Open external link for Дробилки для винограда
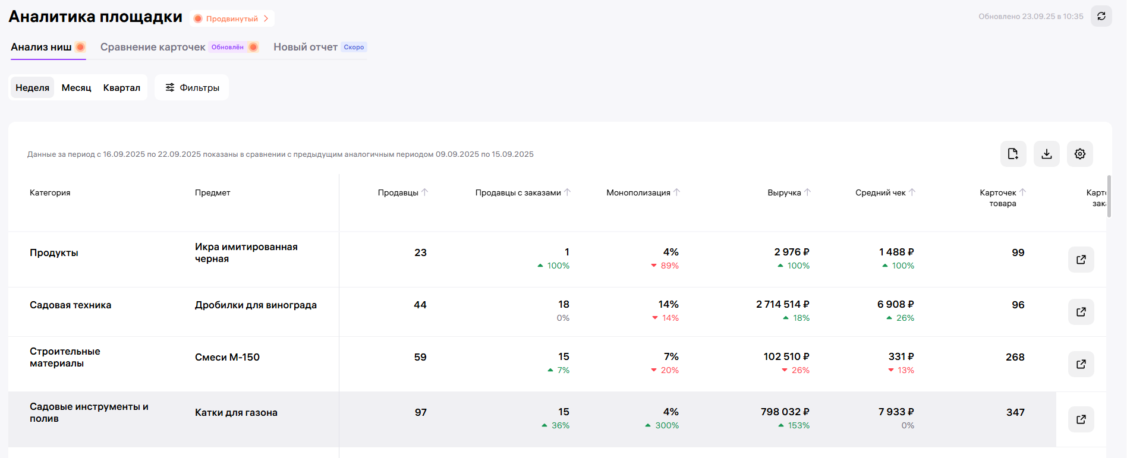 pos(1081,312)
